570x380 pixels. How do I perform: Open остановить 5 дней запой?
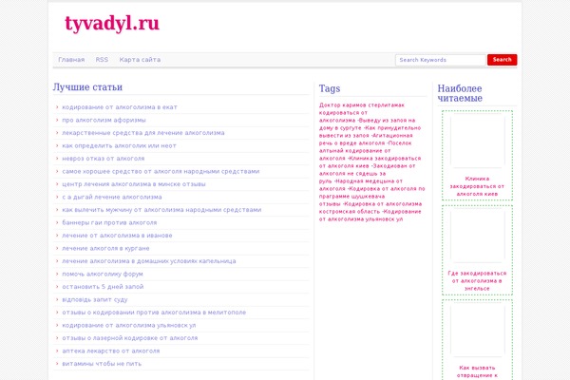point(103,287)
